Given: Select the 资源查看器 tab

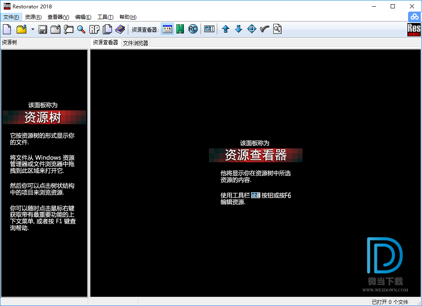Looking at the screenshot, I should click(105, 42).
